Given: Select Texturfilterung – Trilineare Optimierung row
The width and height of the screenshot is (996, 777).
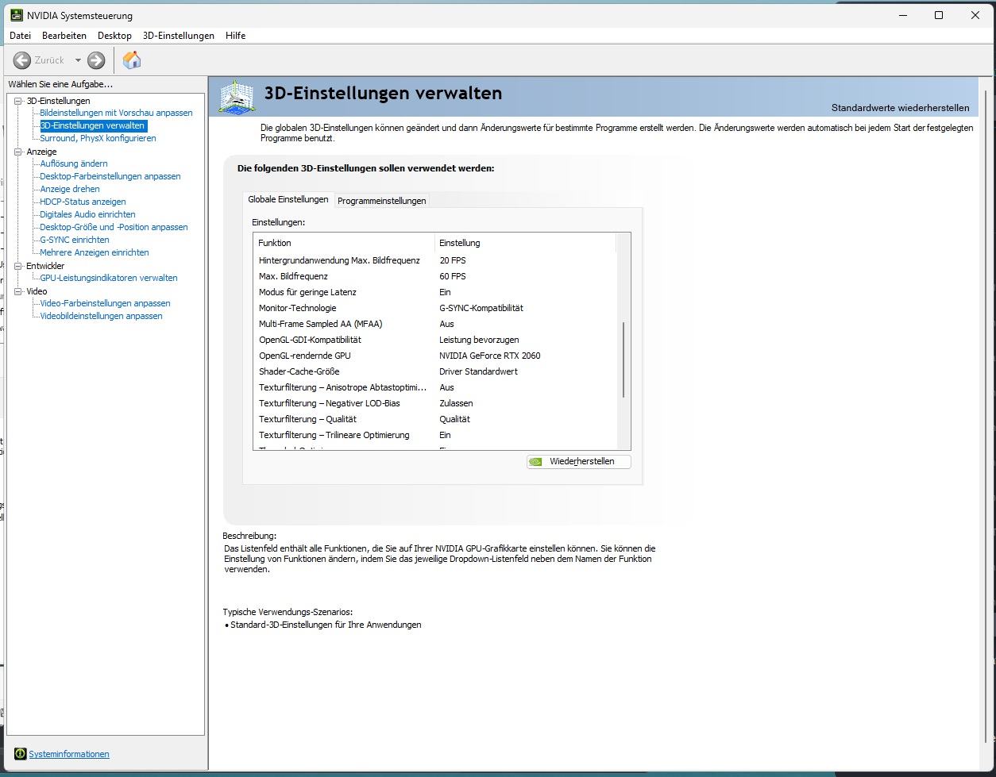Looking at the screenshot, I should click(x=434, y=435).
